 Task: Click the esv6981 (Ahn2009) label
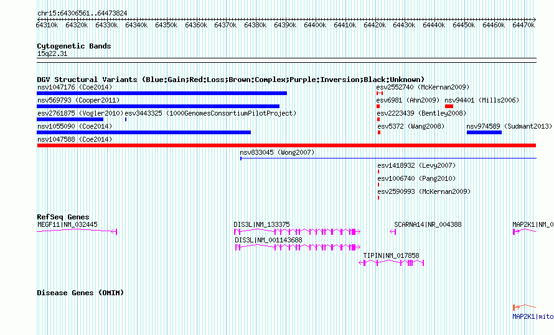(408, 100)
